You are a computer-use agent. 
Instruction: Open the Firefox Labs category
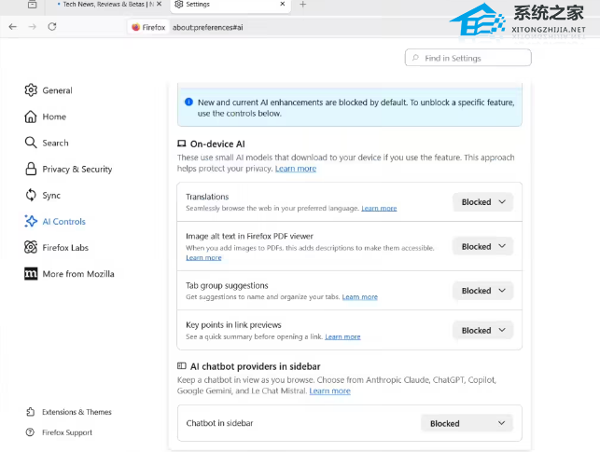[65, 248]
